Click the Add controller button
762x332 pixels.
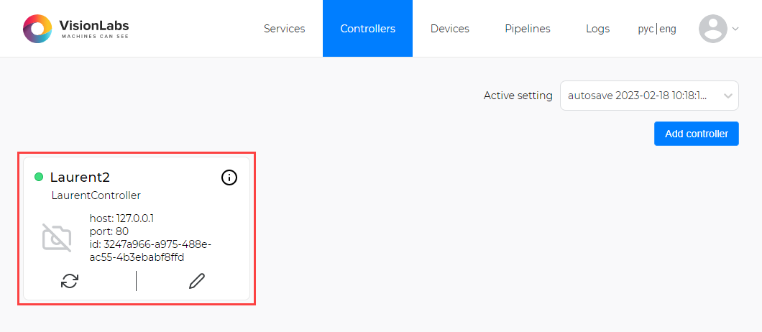697,134
